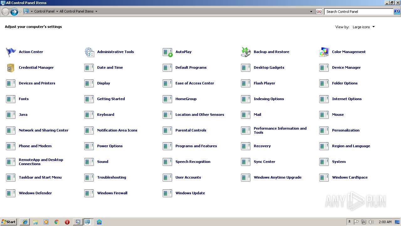Open the Personalization link
Viewport: 401px width, 226px height.
click(346, 130)
